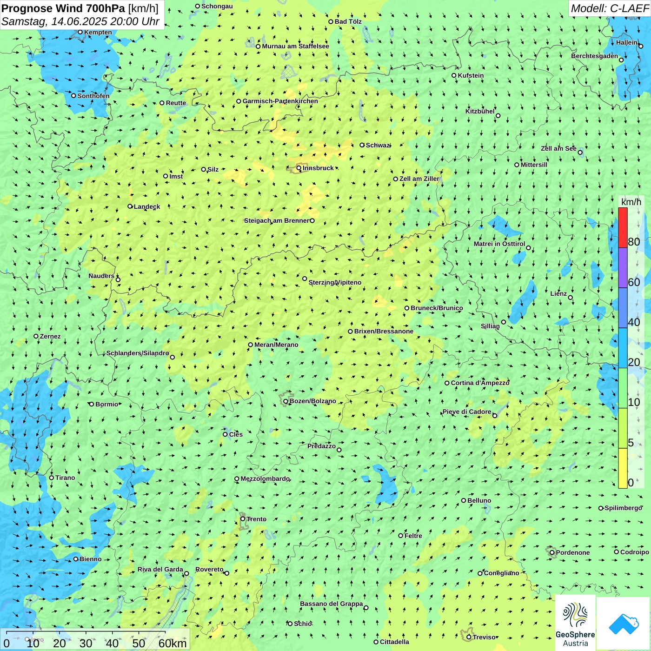Click the Cortina d'Ampezzo label
The height and width of the screenshot is (651, 651).
coord(480,383)
